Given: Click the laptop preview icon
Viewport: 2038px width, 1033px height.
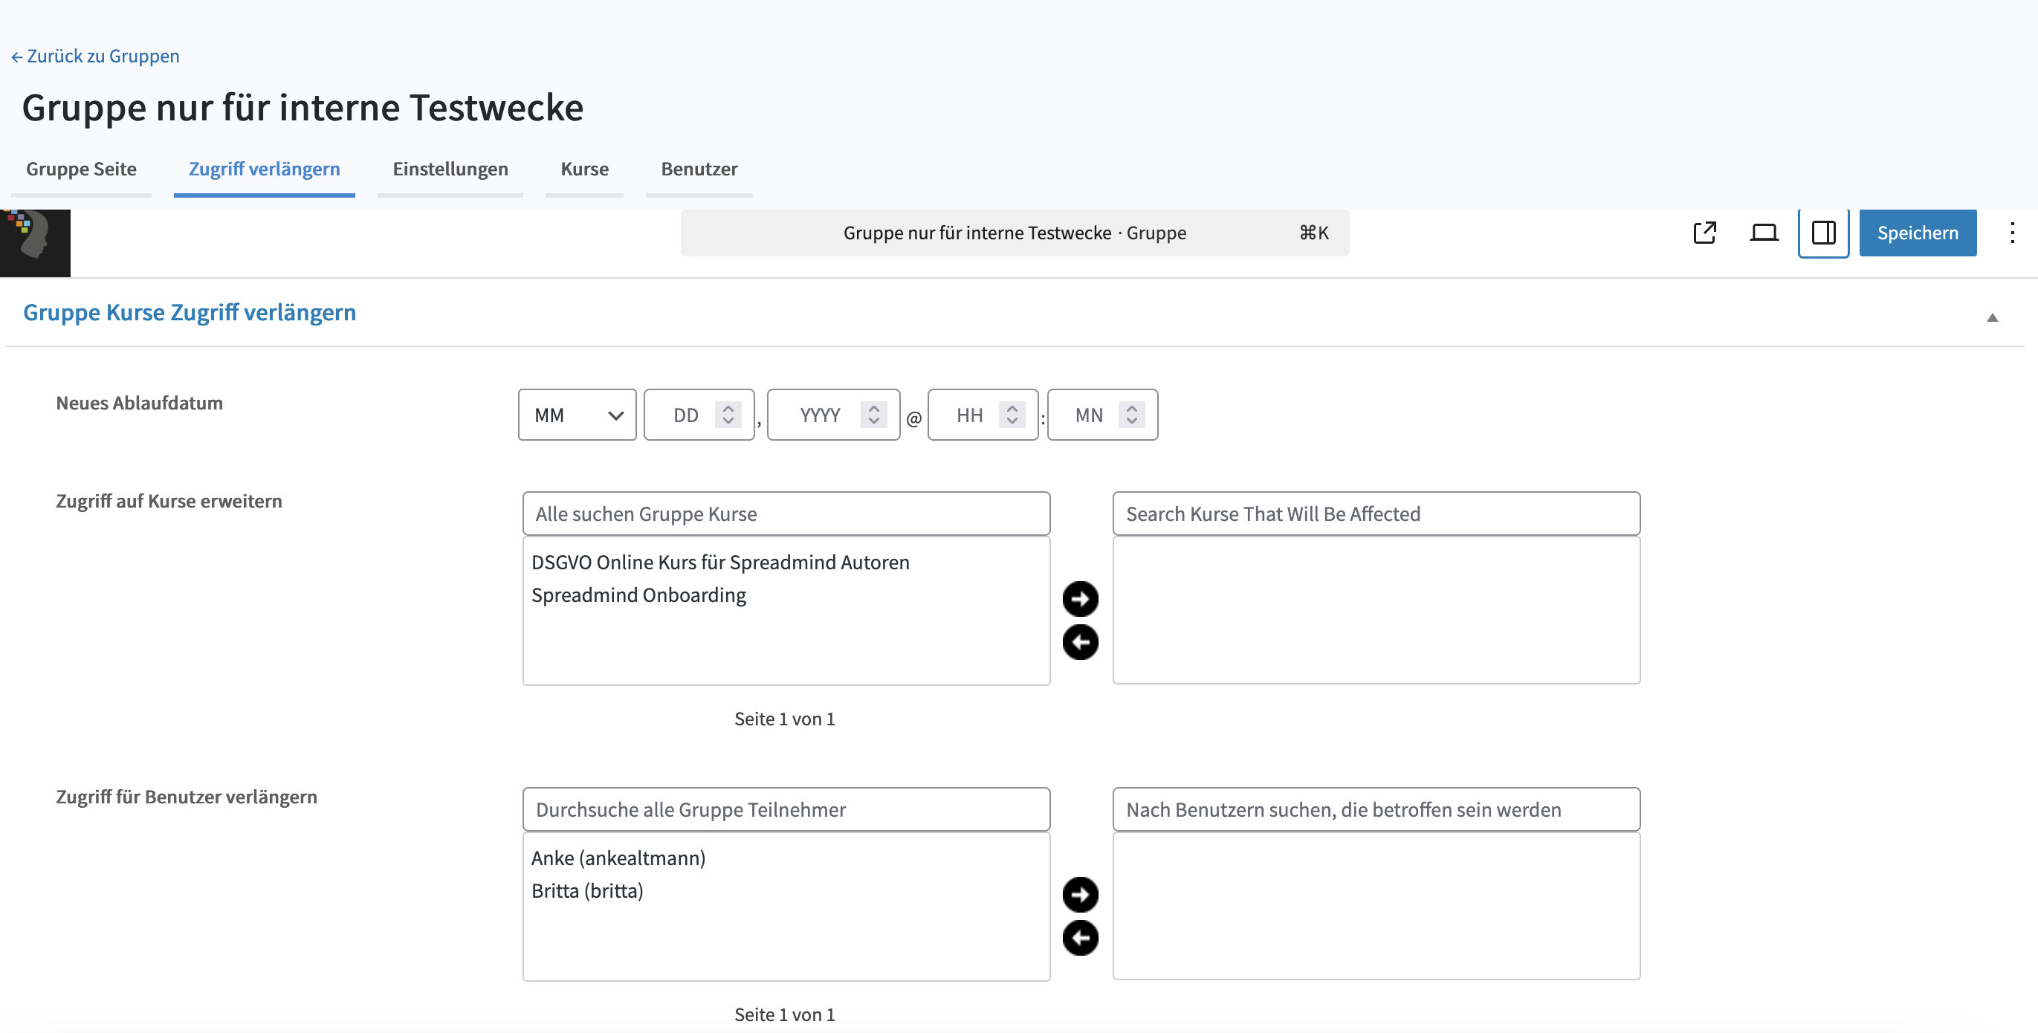Looking at the screenshot, I should pos(1764,233).
